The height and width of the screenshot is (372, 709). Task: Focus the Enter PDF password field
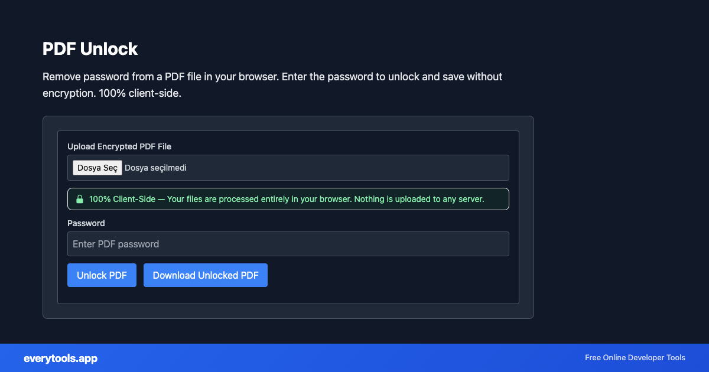point(288,244)
